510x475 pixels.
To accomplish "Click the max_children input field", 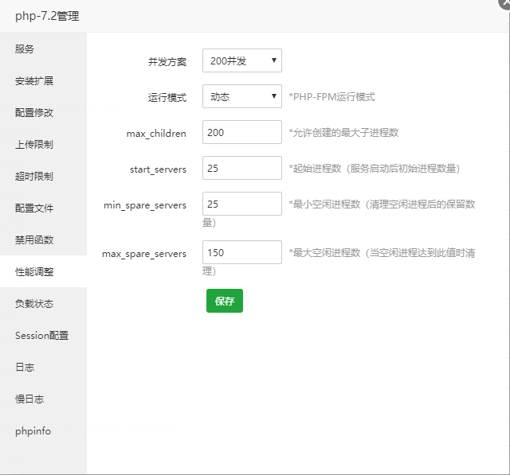I will [242, 132].
